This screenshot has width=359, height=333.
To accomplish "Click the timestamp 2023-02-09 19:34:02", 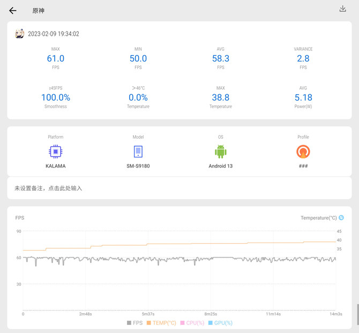I will pos(54,34).
